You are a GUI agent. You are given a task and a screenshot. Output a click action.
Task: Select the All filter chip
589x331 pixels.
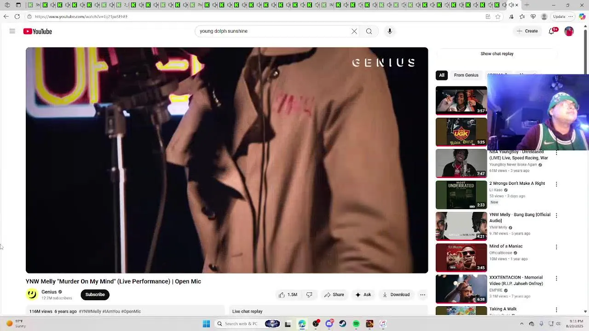tap(442, 75)
